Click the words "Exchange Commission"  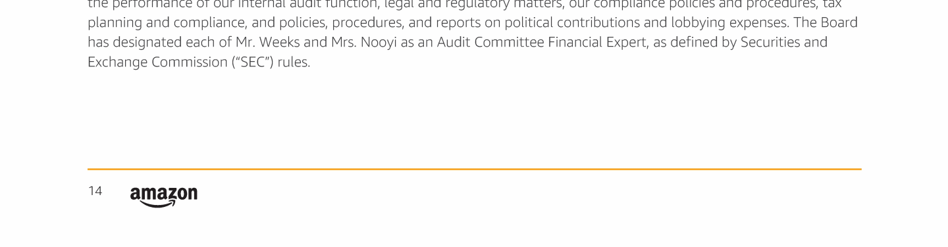(157, 62)
